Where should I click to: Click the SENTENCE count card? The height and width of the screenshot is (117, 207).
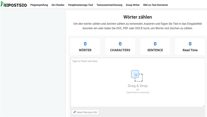[x=155, y=47]
